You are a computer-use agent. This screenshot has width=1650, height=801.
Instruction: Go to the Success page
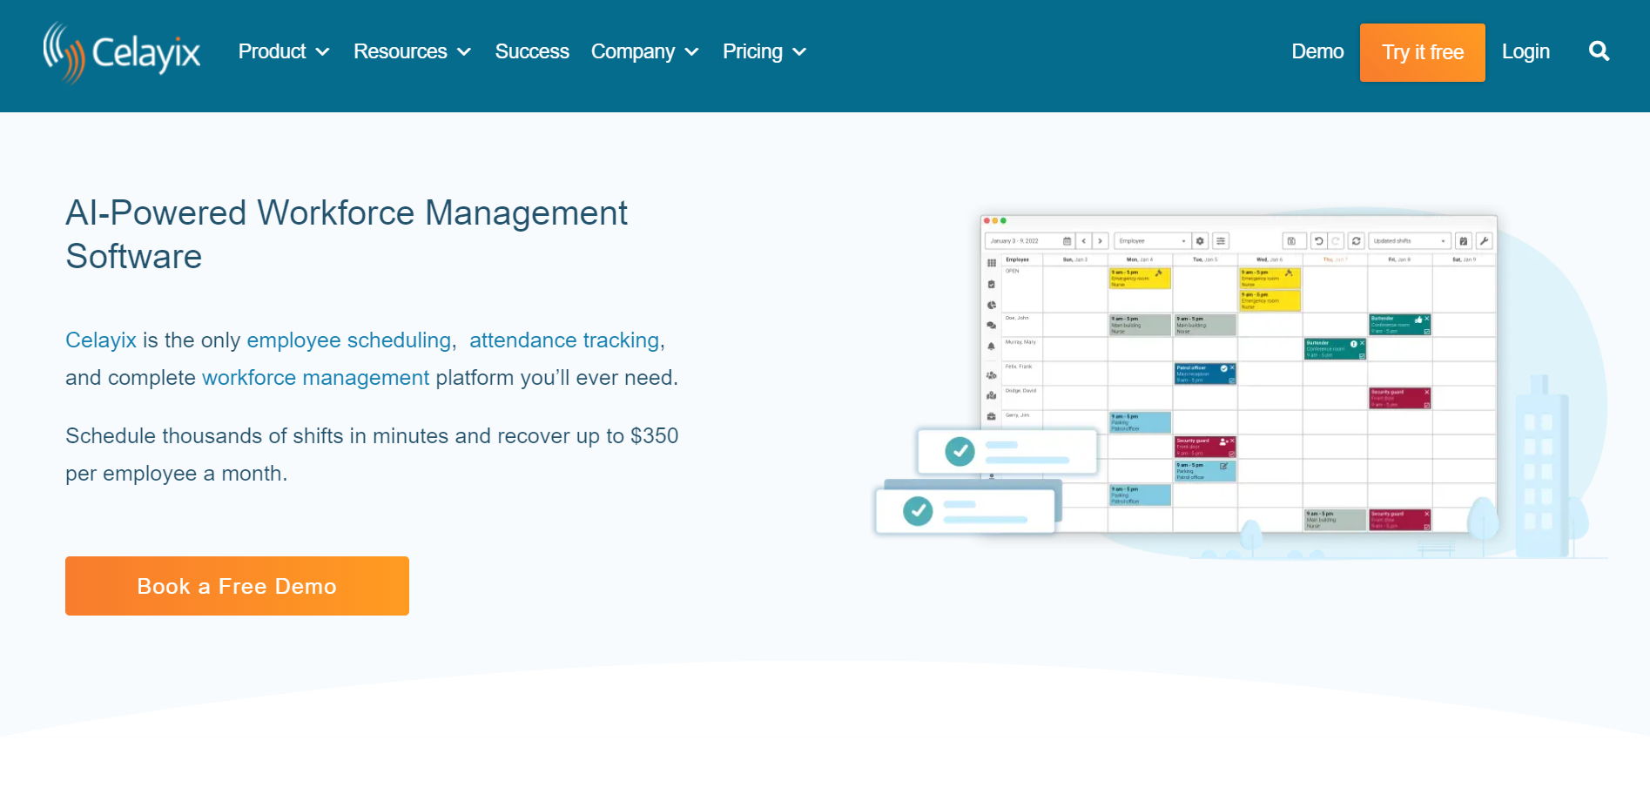532,52
